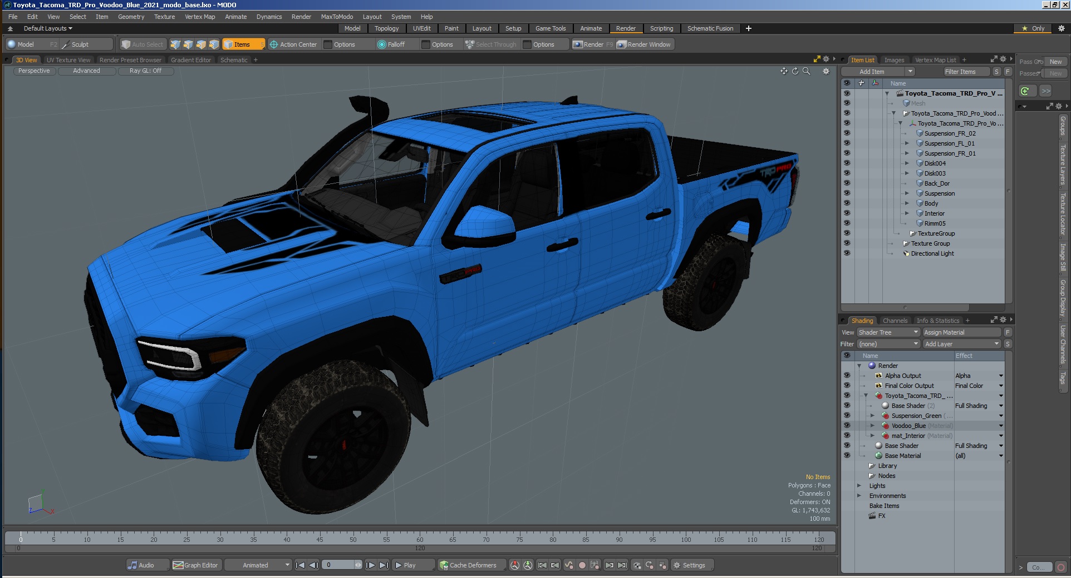
Task: Switch to Images tab
Action: pos(894,60)
